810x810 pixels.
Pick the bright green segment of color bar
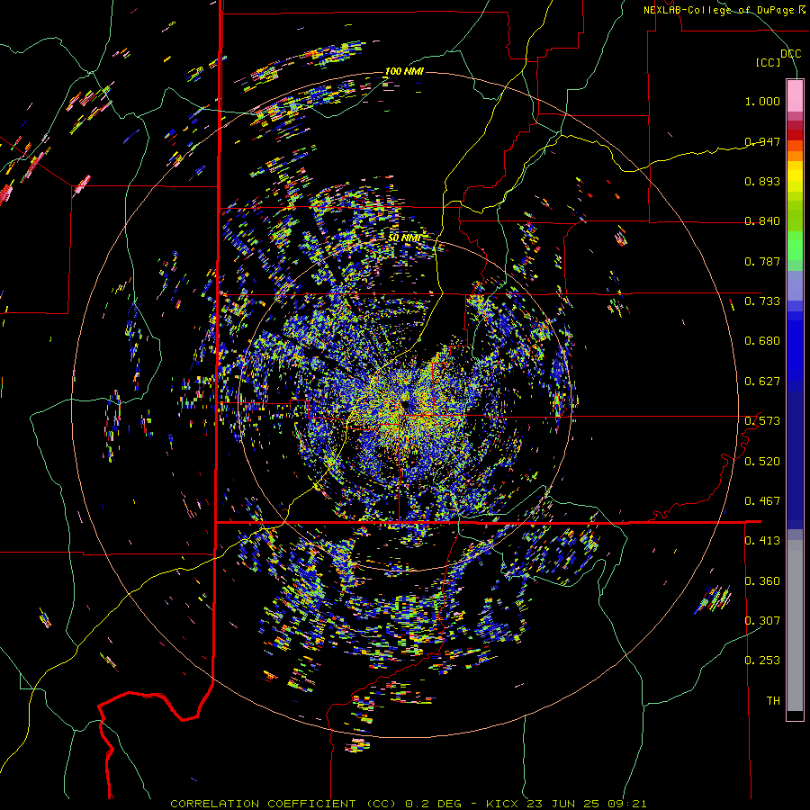(795, 246)
